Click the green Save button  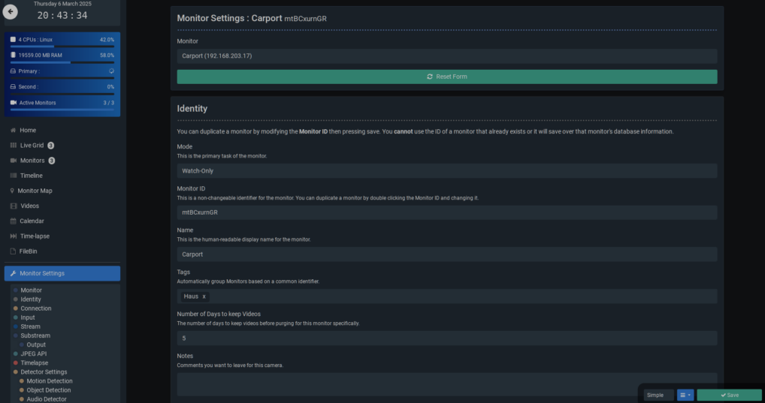(x=729, y=395)
